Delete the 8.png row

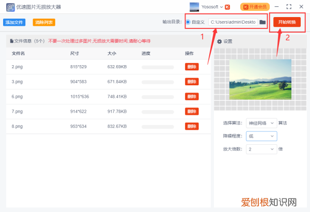tap(192, 126)
